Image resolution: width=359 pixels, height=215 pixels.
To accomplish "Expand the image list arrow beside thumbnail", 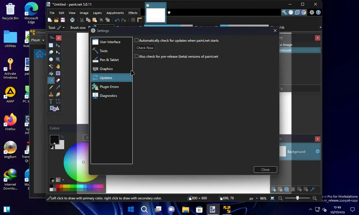I will pos(169,13).
